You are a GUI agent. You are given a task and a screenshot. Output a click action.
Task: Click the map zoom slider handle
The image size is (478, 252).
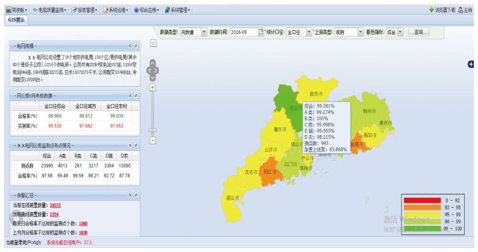pyautogui.click(x=152, y=130)
